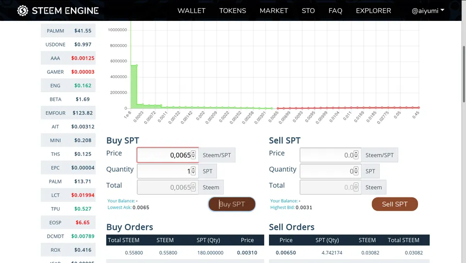Click the buy order quantity 180.000000
Screen dimensions: 466x263
[210, 253]
